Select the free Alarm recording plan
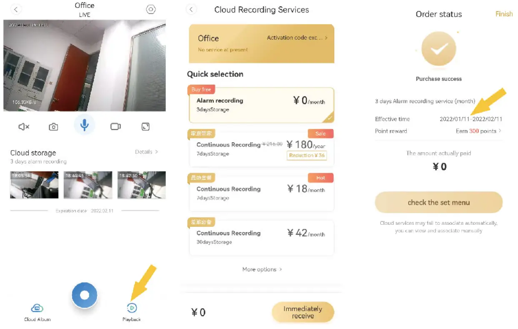The image size is (518, 329). point(261,105)
